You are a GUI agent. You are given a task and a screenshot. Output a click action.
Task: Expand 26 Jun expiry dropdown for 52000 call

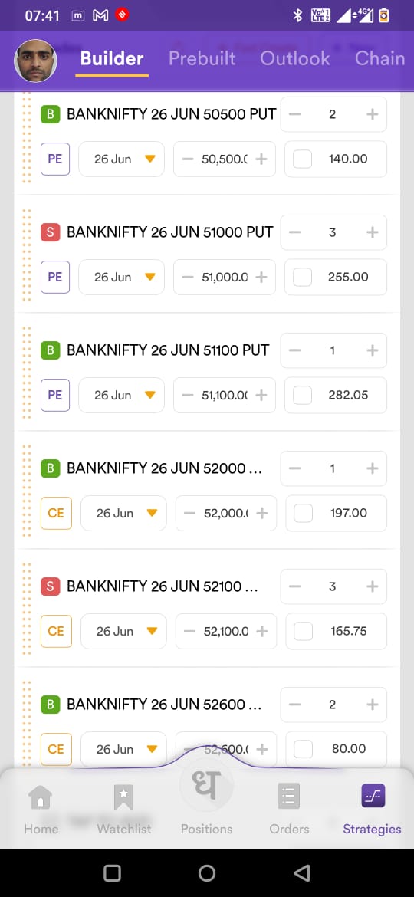point(123,513)
